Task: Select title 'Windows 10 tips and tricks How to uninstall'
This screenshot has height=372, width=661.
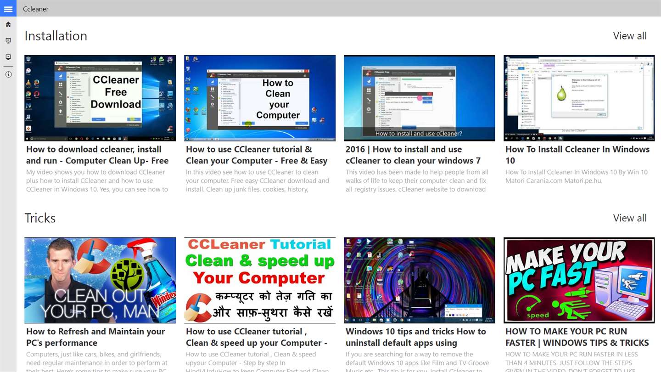Action: [x=416, y=337]
